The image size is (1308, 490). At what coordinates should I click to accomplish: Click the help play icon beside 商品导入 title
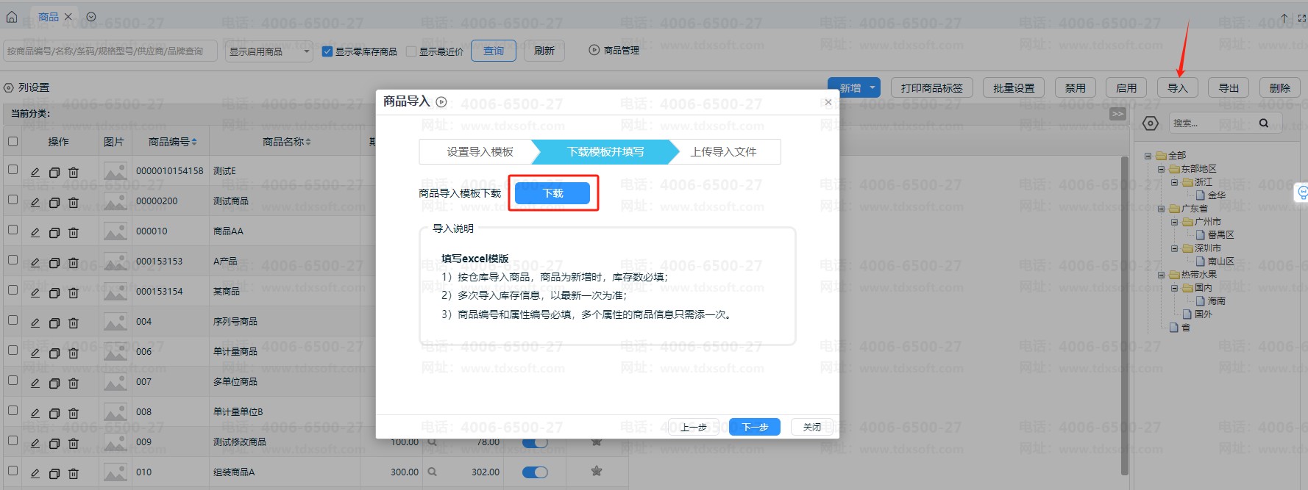(441, 102)
